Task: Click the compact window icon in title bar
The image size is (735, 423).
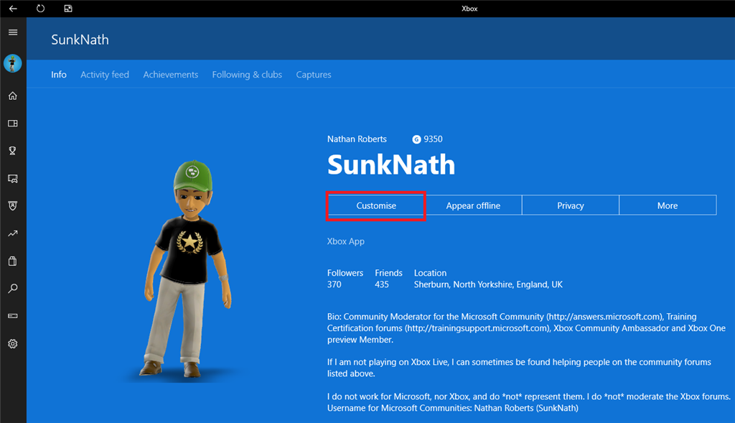Action: (68, 9)
